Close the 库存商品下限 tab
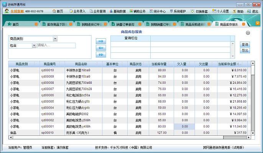 click(71, 24)
